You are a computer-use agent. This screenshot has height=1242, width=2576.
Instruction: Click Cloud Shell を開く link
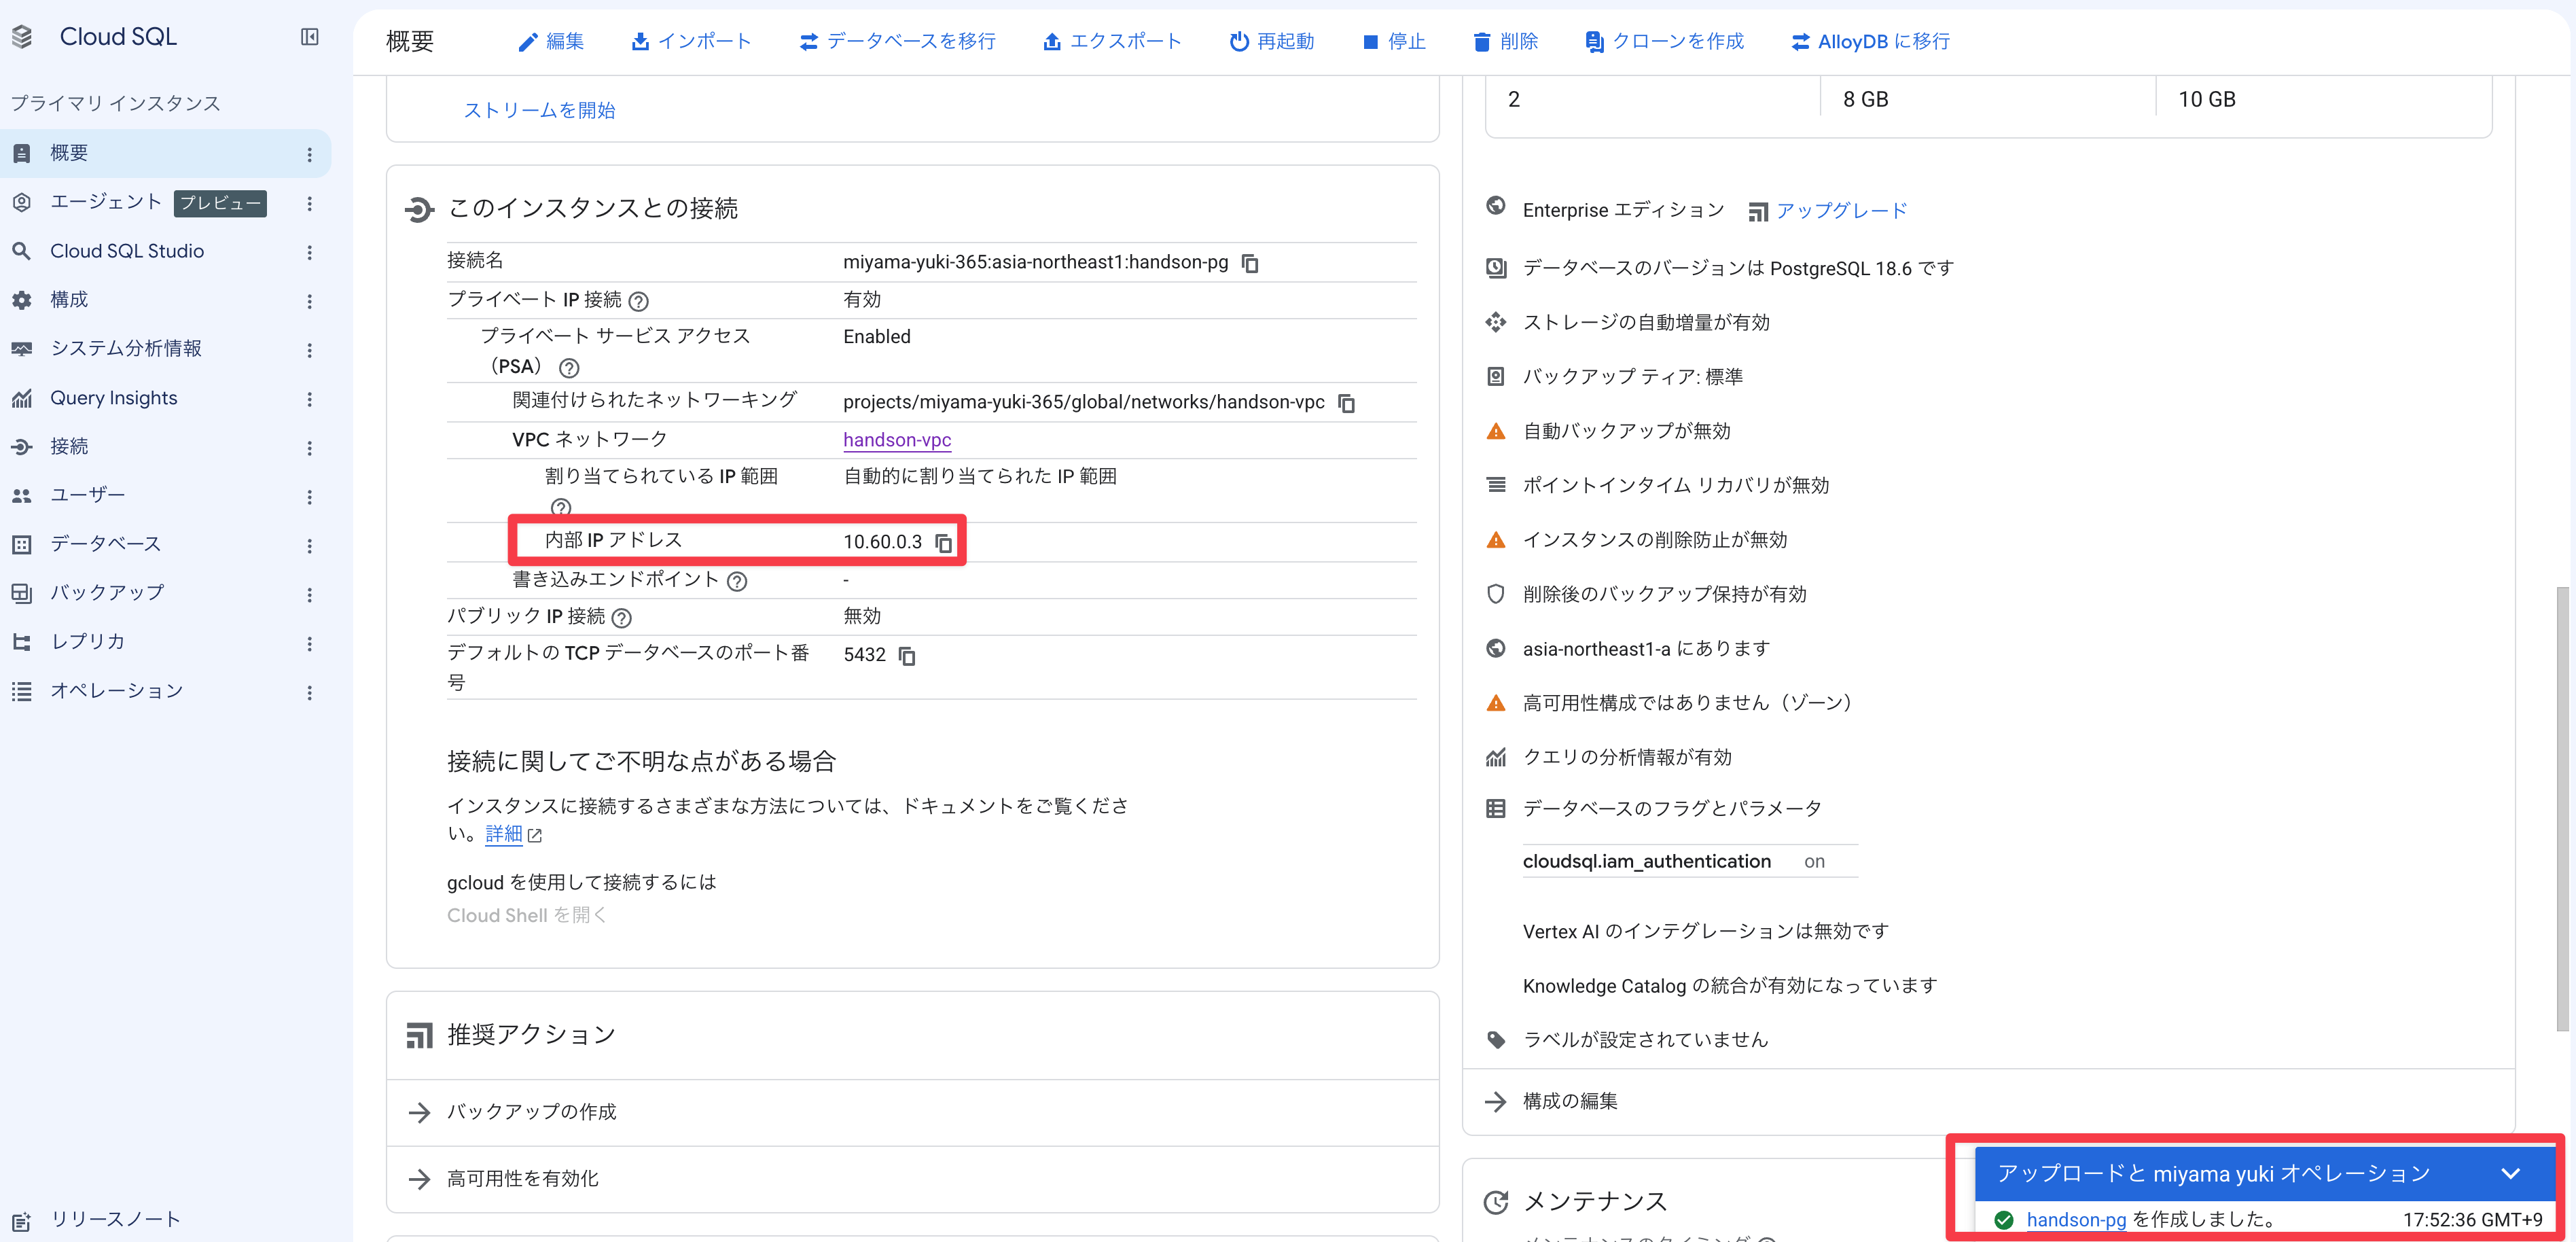click(527, 916)
